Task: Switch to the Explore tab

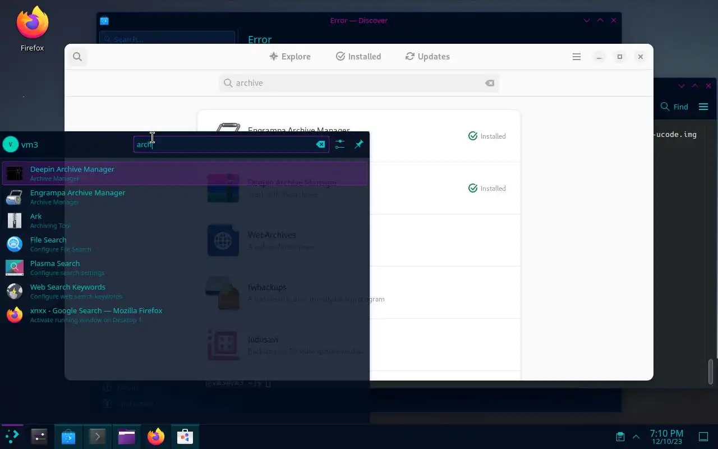Action: [x=290, y=57]
